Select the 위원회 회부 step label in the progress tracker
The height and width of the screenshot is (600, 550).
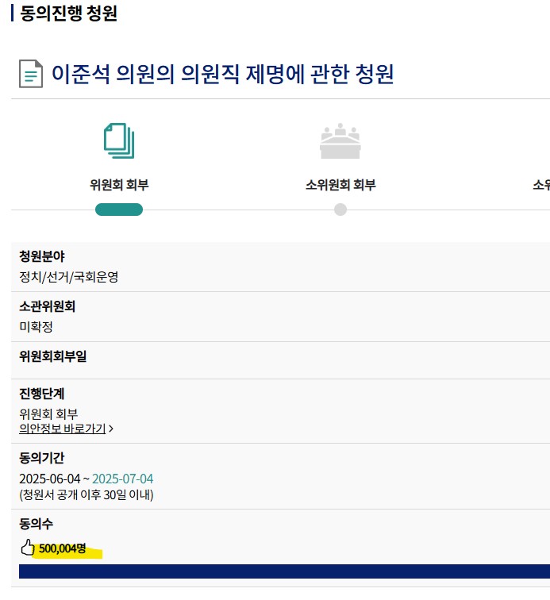(x=119, y=185)
